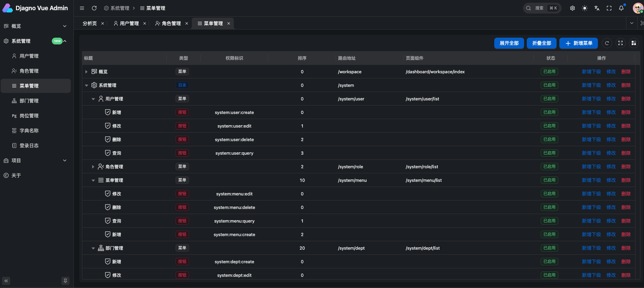The width and height of the screenshot is (644, 288).
Task: Click the search box in the header
Action: pos(542,8)
